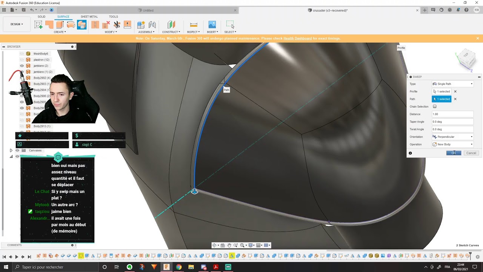Toggle Chain Selection checkbox
The image size is (483, 272).
(x=435, y=107)
